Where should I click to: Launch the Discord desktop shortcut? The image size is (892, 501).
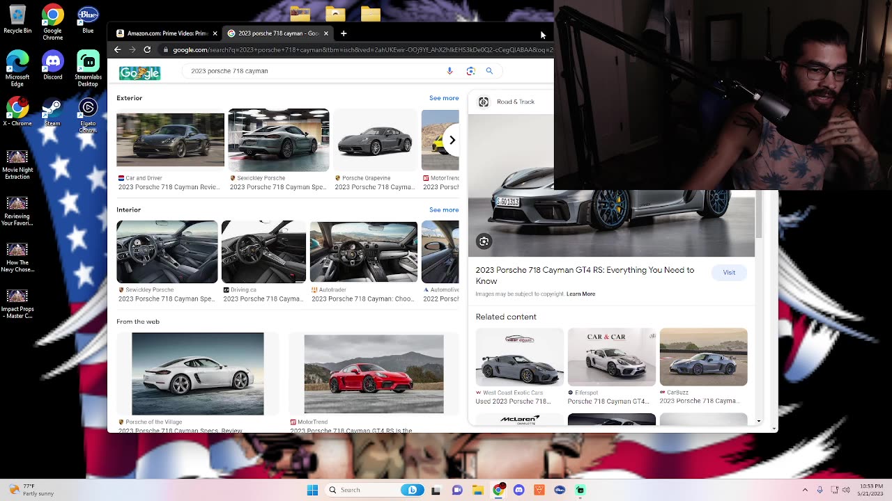(53, 65)
